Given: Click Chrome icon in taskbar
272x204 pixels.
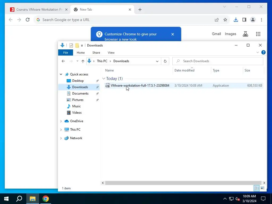Looking at the screenshot, I should (45, 199).
